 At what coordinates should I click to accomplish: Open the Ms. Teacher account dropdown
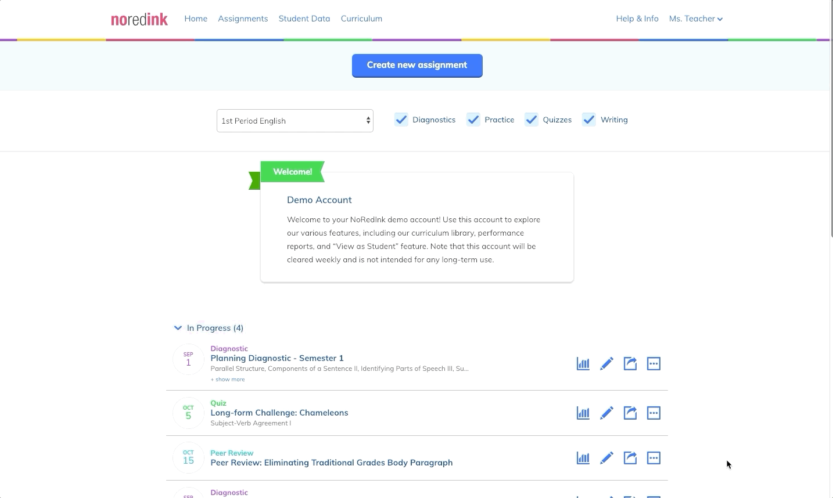696,19
